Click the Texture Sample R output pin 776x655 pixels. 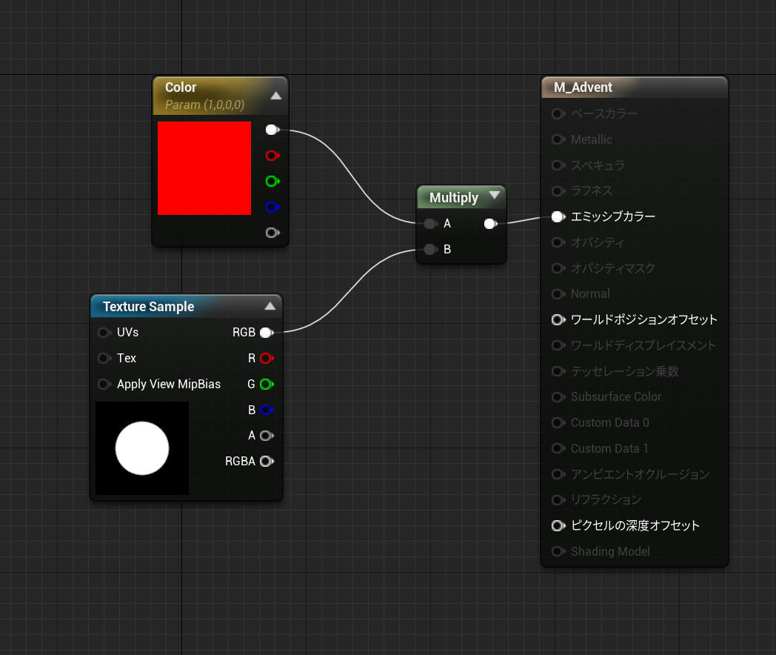coord(267,358)
